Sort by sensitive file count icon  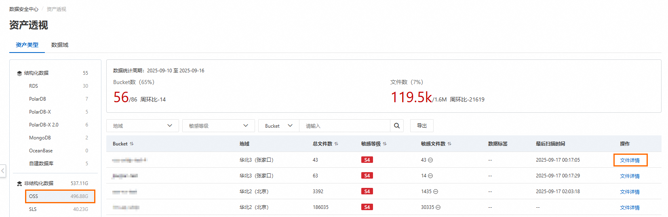tap(449, 144)
